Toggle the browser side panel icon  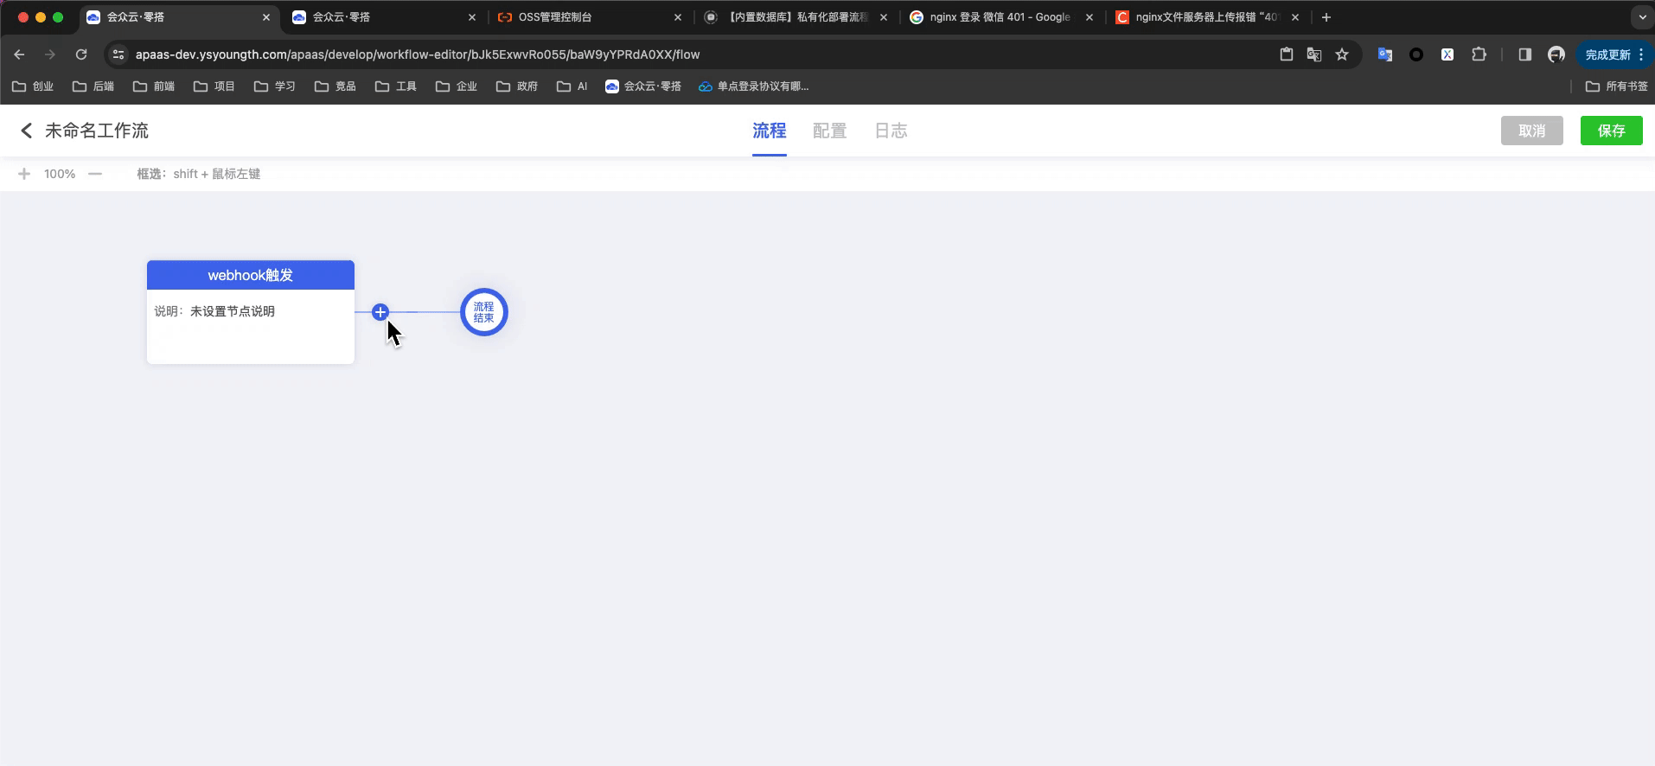pos(1524,54)
